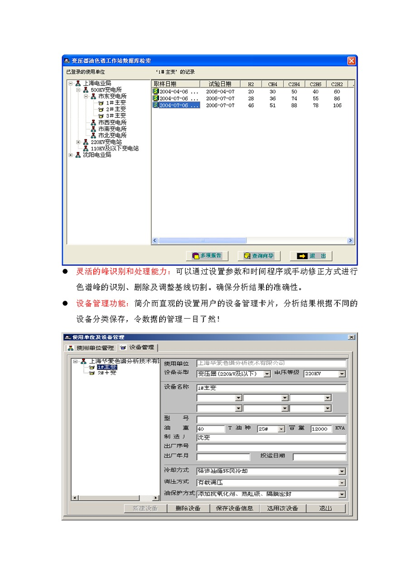This screenshot has height=577, width=408.
Task: Click the 市西变电所 substation icon
Action: 93,122
